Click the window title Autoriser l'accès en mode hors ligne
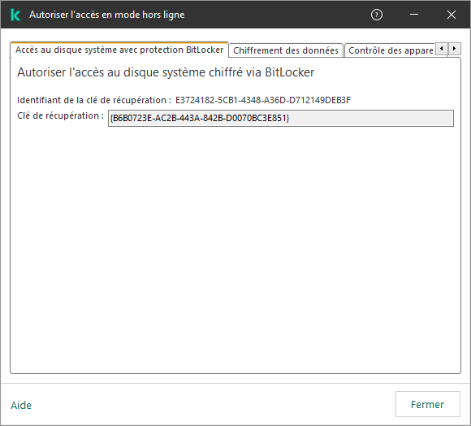The height and width of the screenshot is (426, 471). pyautogui.click(x=107, y=15)
